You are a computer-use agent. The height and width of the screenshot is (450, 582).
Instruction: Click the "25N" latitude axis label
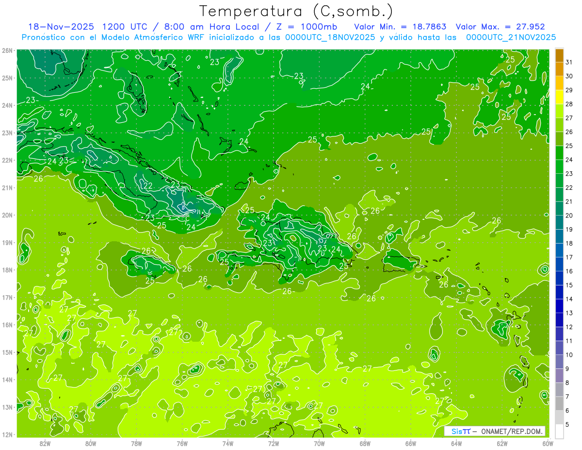pos(7,78)
